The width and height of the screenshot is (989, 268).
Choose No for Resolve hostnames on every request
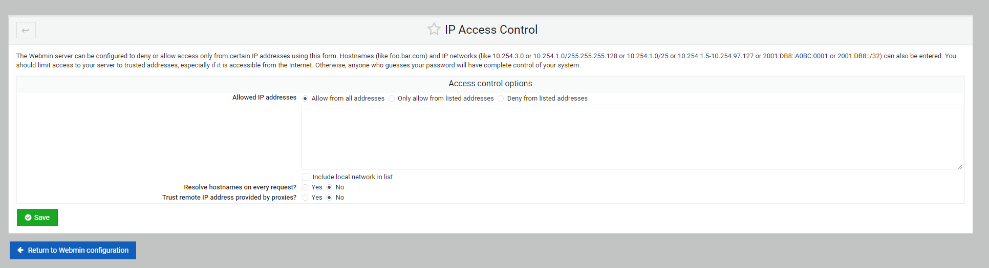(x=329, y=187)
